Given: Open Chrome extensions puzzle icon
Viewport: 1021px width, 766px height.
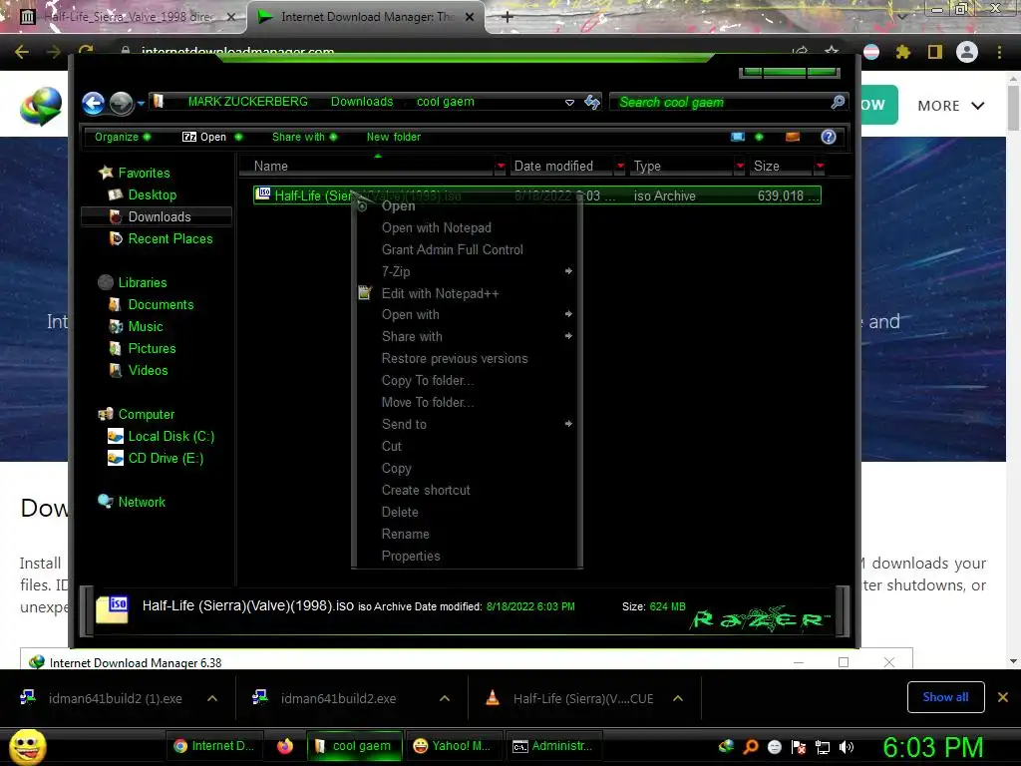Looking at the screenshot, I should click(903, 52).
